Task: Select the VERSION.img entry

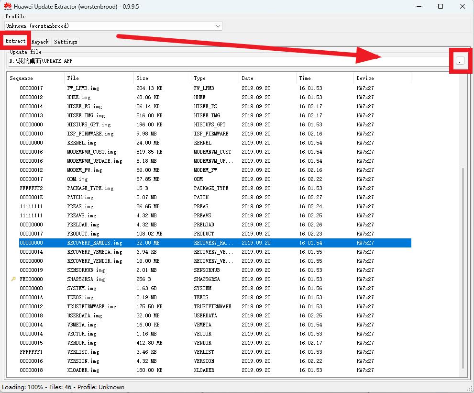Action: [x=215, y=360]
